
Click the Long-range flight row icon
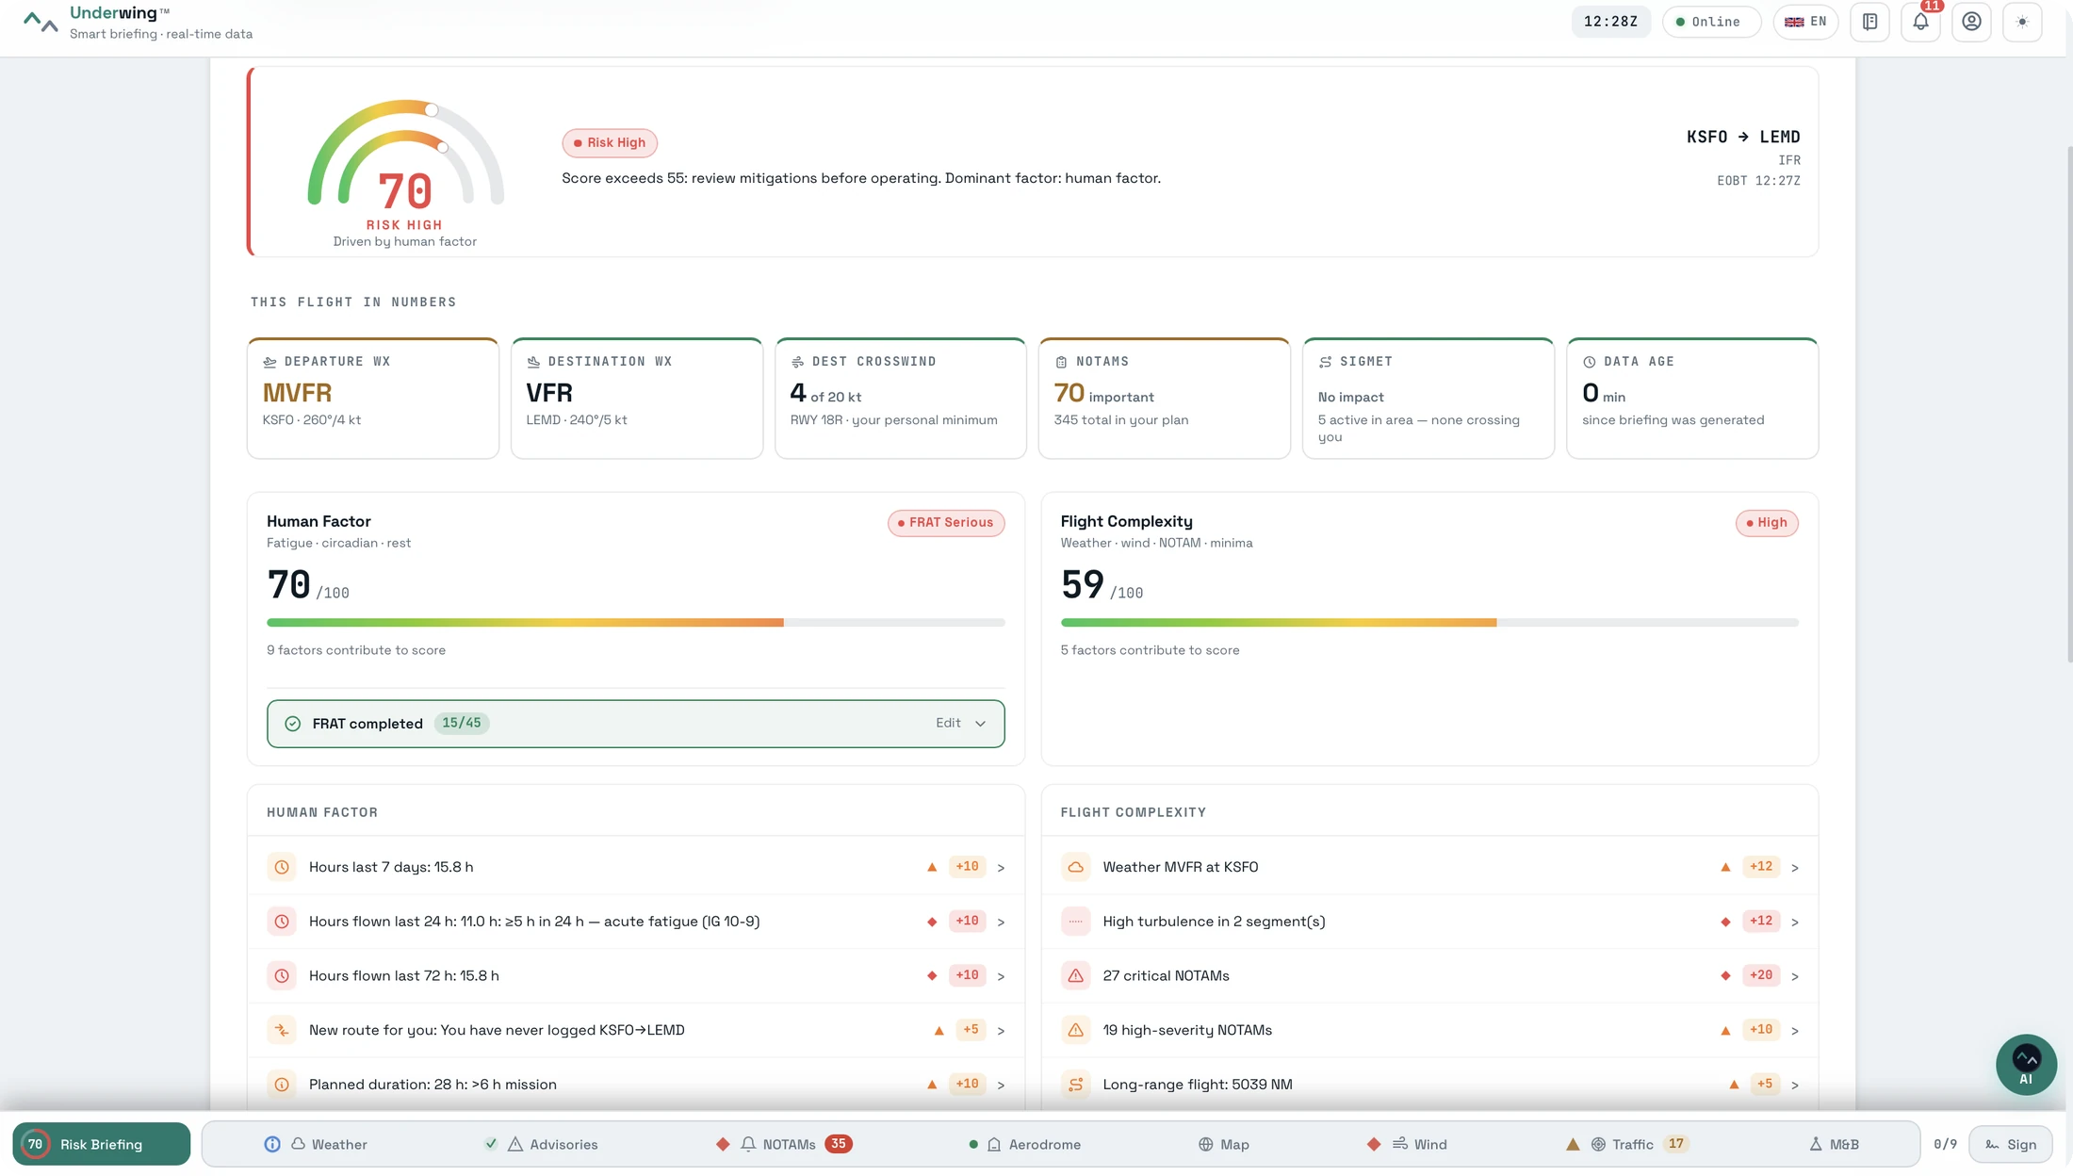tap(1075, 1085)
